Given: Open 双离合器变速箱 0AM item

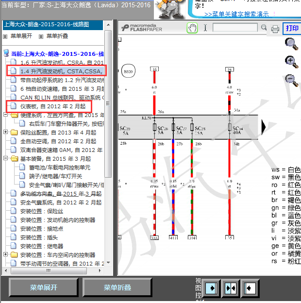Looking at the screenshot, I should (x=62, y=150).
